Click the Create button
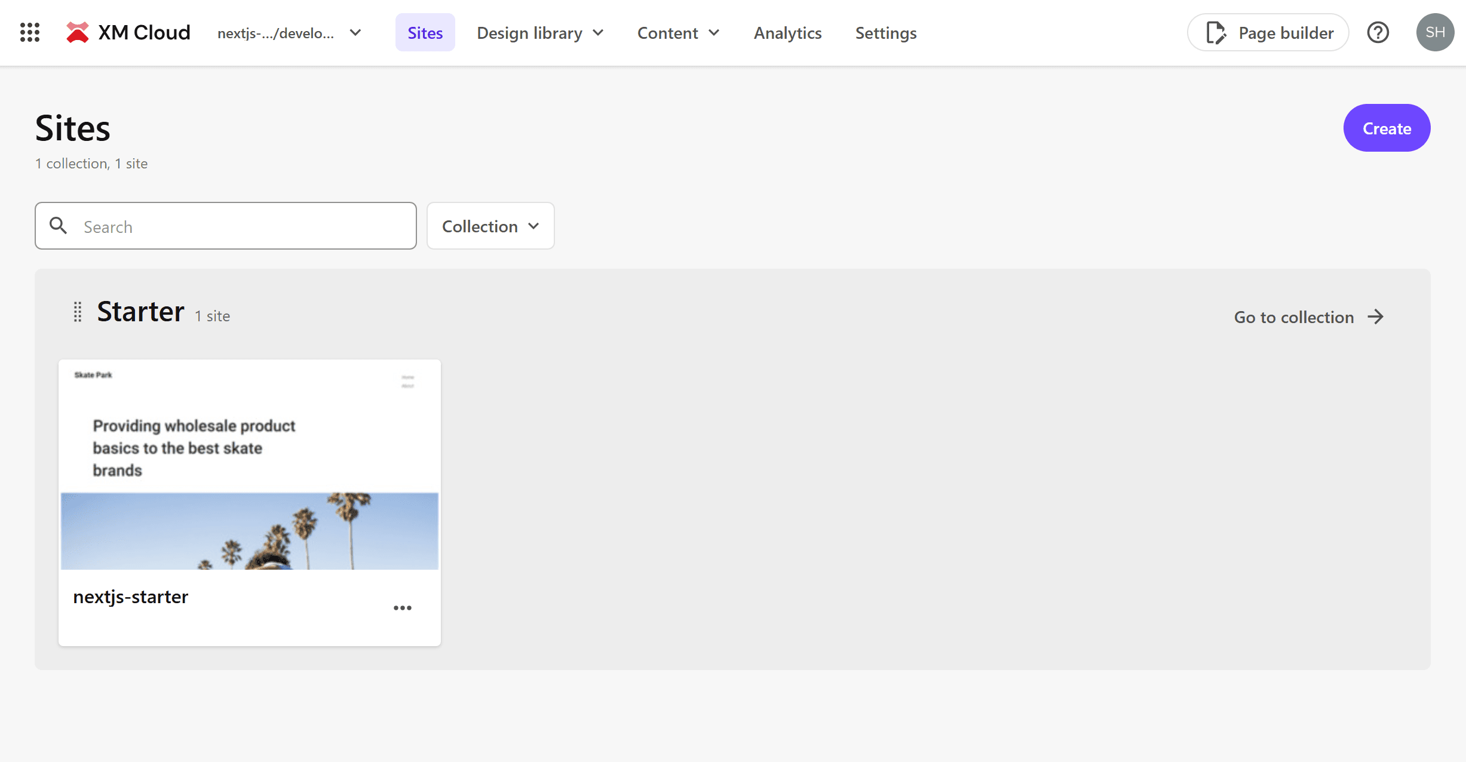The height and width of the screenshot is (762, 1466). [x=1386, y=128]
